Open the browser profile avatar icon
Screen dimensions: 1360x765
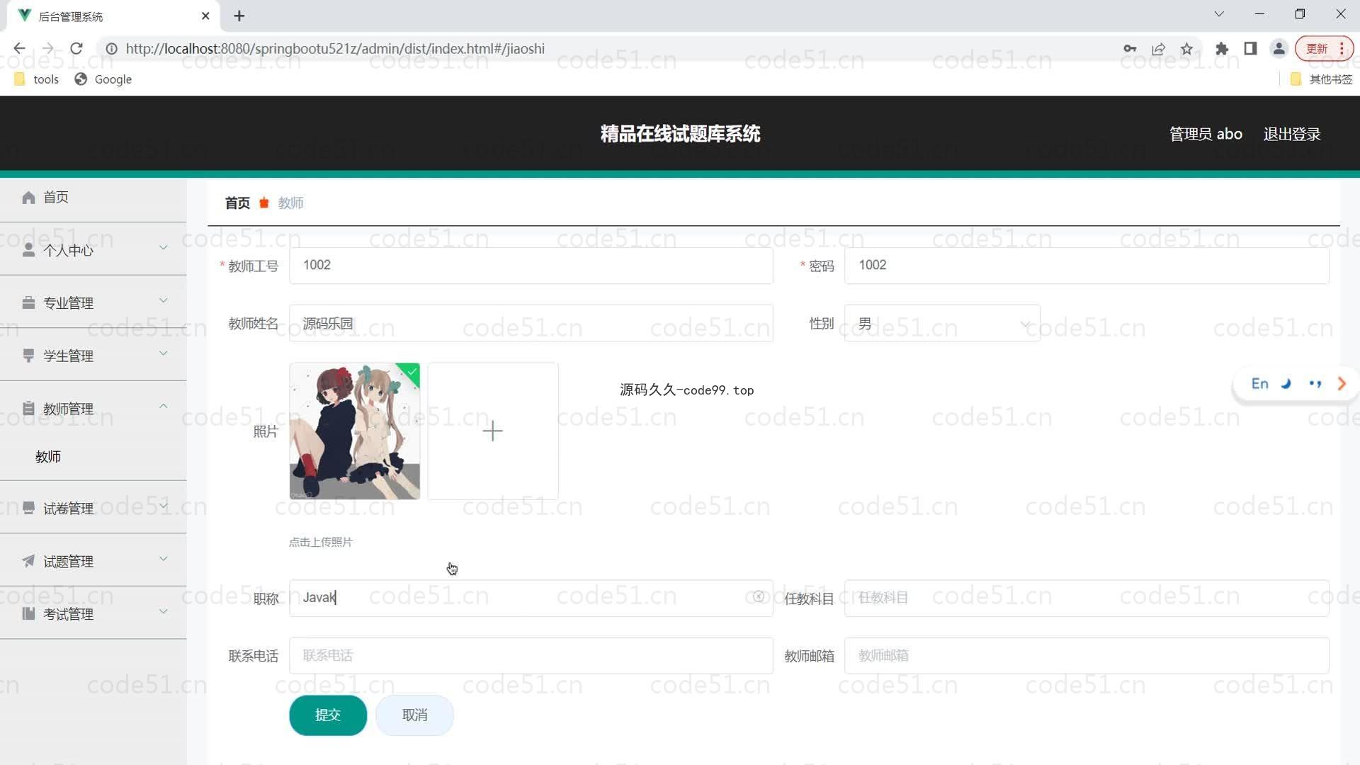coord(1279,48)
